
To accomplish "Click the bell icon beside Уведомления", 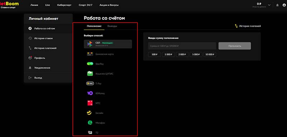I will (30, 68).
